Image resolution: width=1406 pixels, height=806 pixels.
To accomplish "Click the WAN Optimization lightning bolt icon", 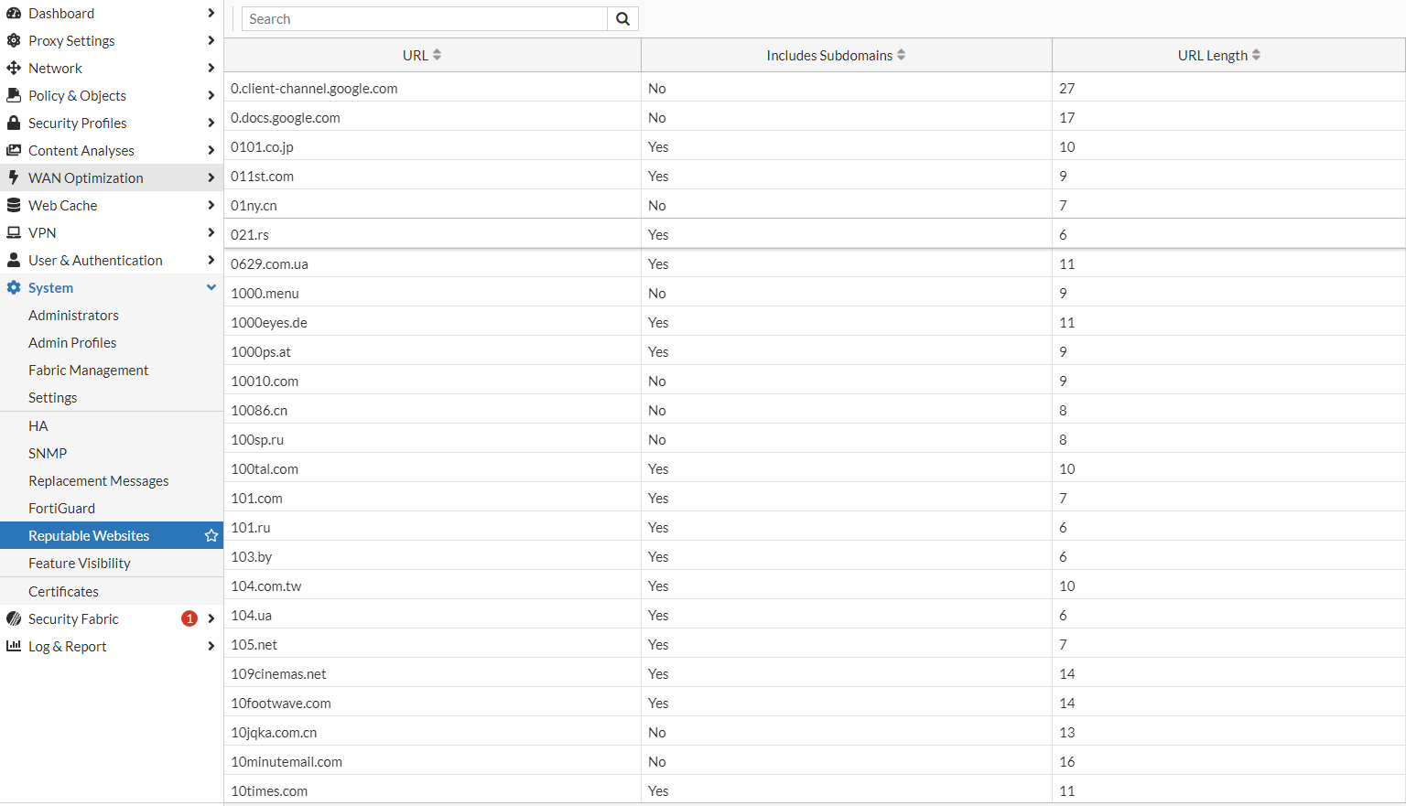I will pos(14,178).
